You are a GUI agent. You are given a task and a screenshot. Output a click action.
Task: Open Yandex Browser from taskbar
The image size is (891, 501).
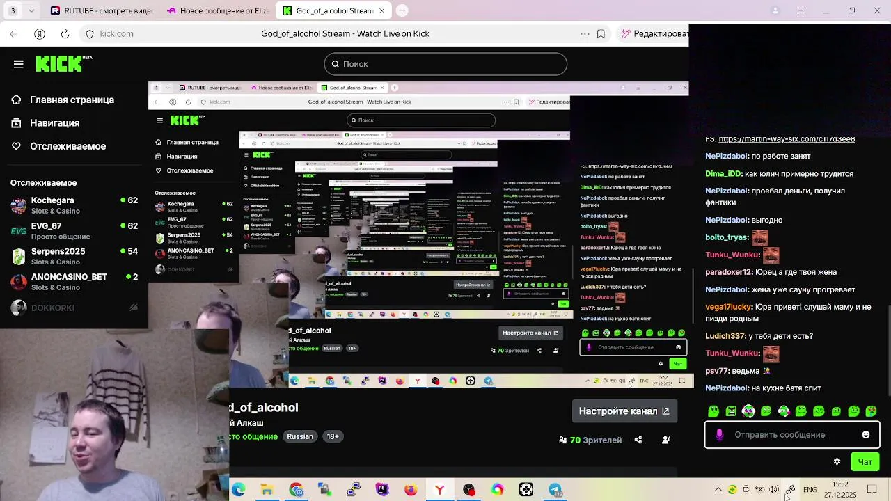pyautogui.click(x=440, y=490)
